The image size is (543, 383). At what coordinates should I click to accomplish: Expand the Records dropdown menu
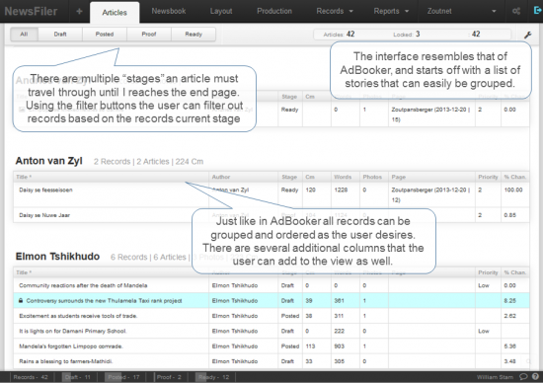[x=335, y=11]
